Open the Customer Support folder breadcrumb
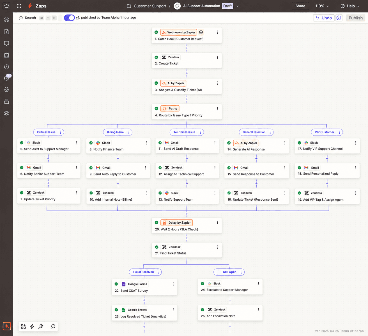Image resolution: width=368 pixels, height=336 pixels. tap(146, 6)
